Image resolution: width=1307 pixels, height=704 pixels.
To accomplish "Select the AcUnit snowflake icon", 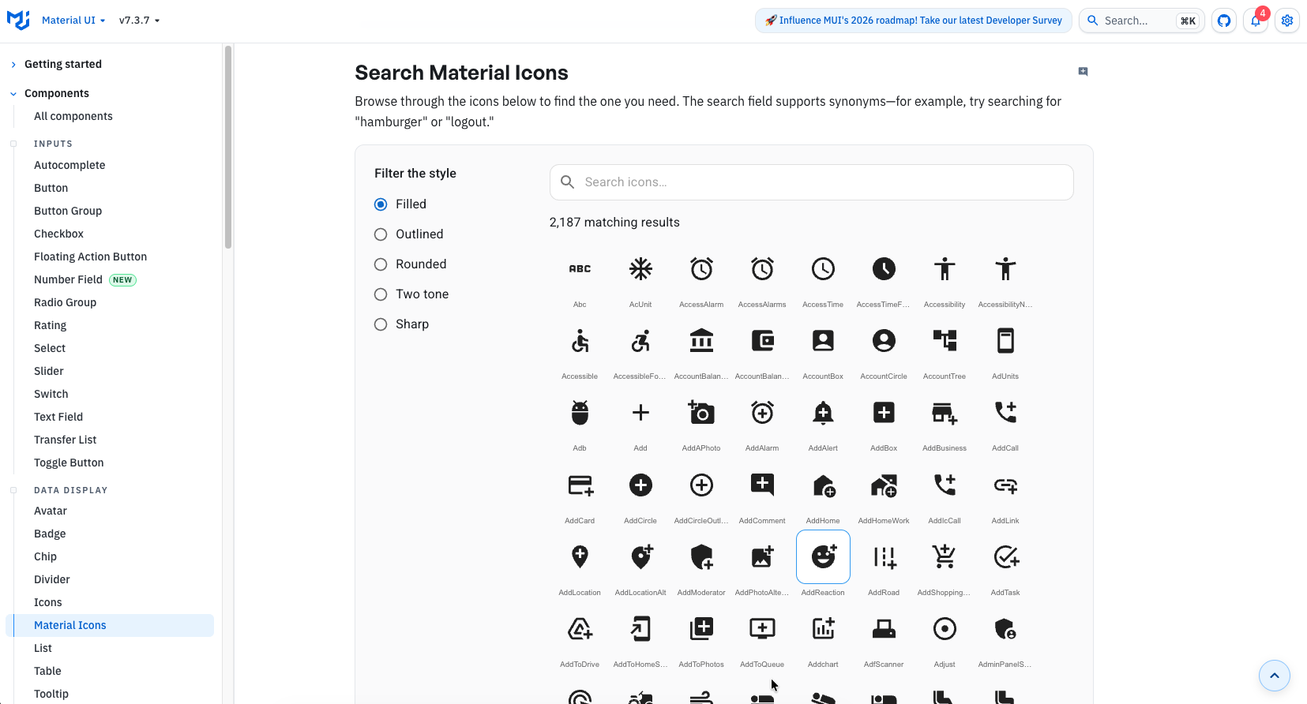I will point(640,269).
